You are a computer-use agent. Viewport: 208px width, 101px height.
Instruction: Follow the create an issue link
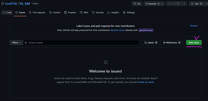tap(146, 82)
